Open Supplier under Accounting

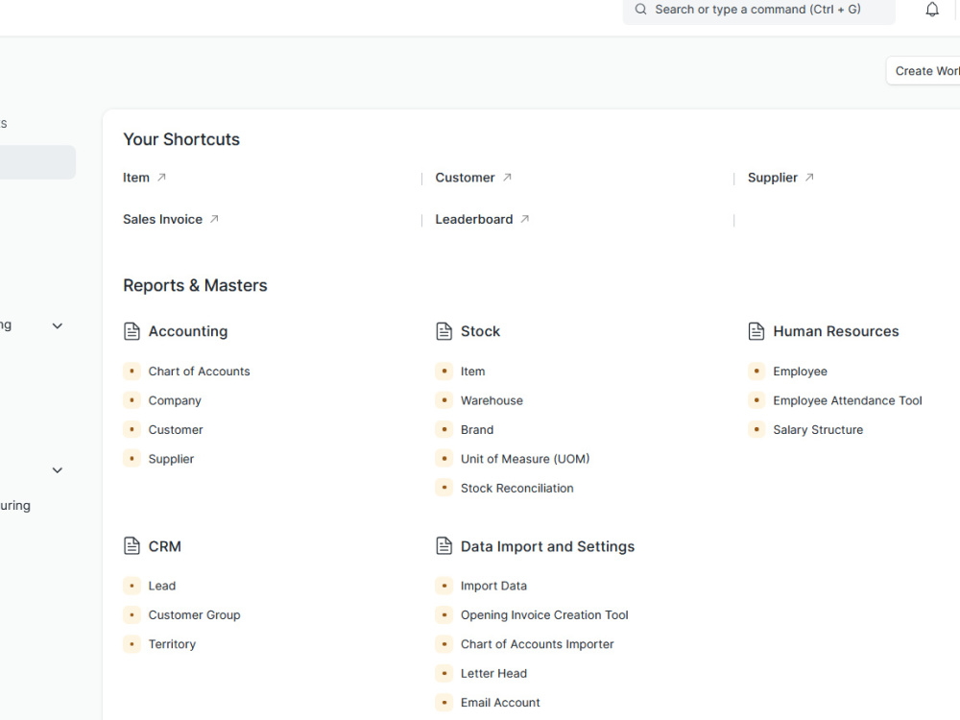(x=171, y=459)
